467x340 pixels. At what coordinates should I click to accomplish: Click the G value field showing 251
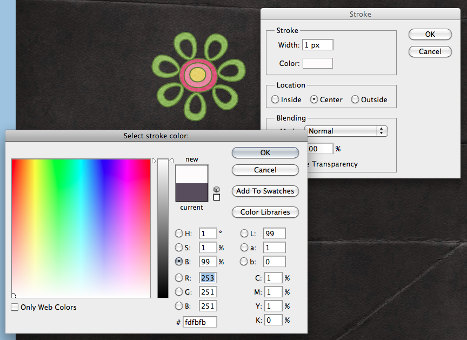[x=208, y=292]
